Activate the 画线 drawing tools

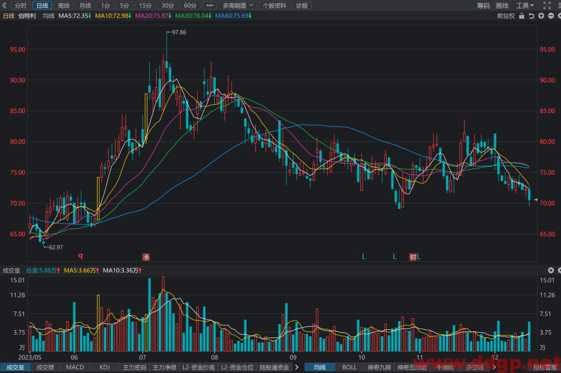tap(502, 5)
